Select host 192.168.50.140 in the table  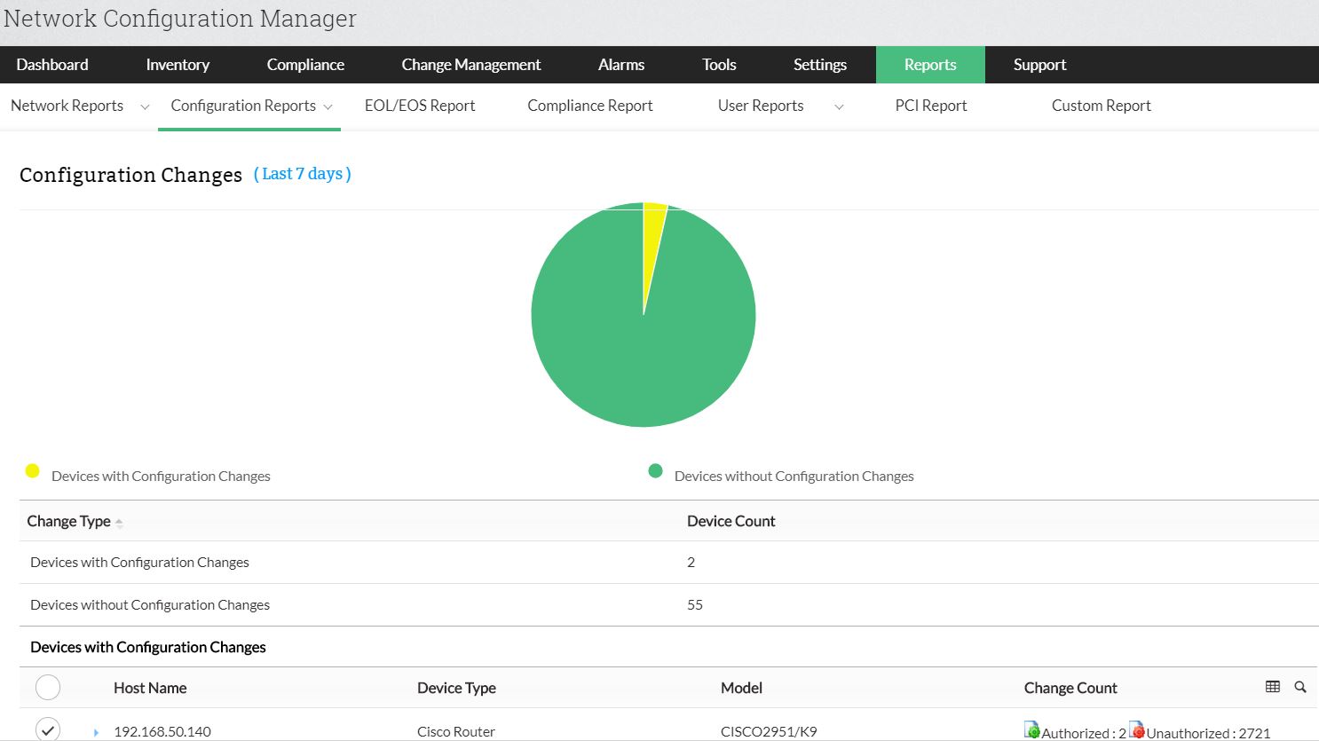162,731
